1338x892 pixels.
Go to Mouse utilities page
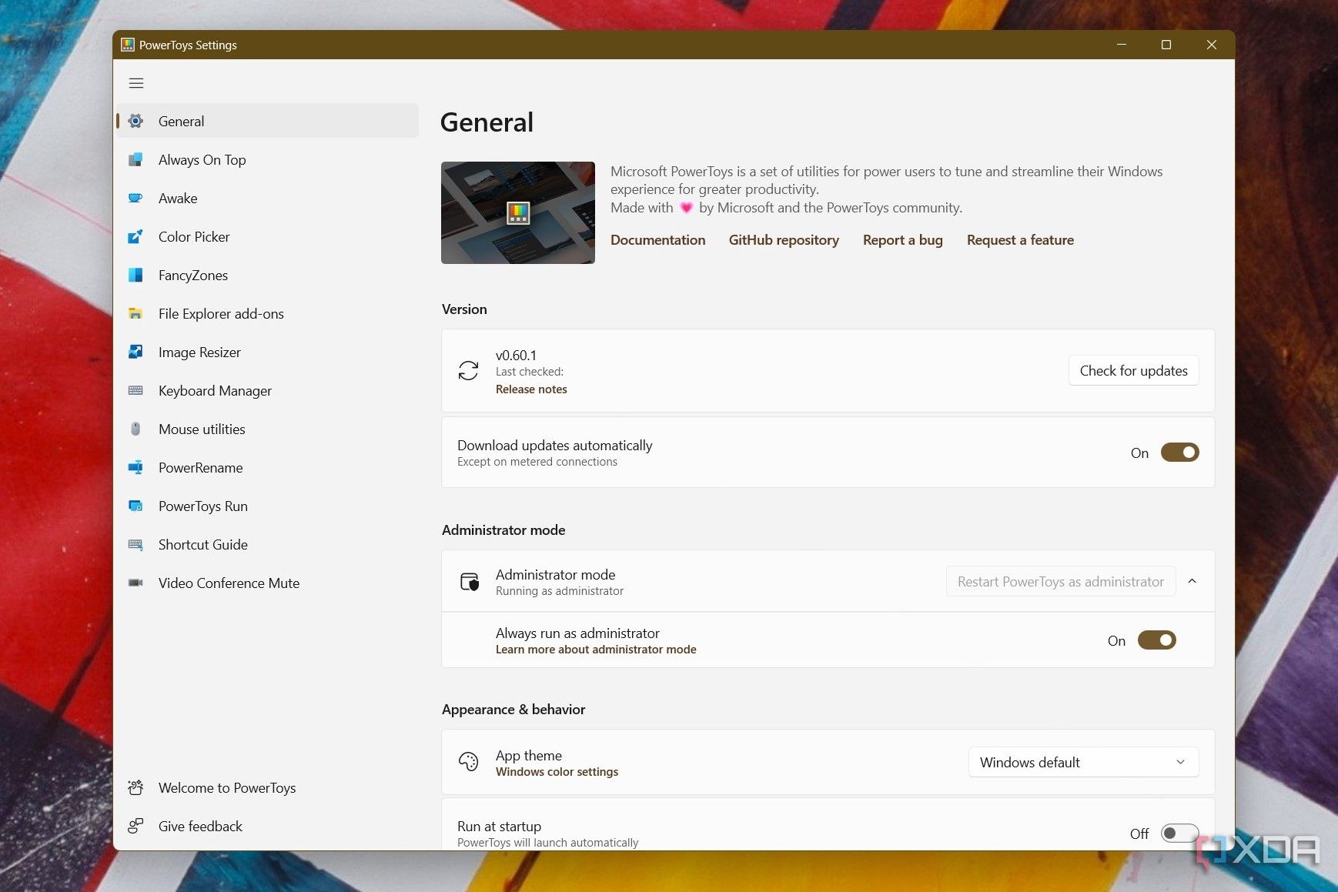click(267, 429)
